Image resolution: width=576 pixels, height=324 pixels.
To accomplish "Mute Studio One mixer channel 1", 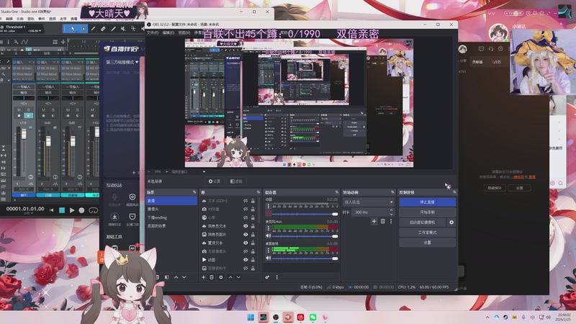I will click(x=19, y=110).
